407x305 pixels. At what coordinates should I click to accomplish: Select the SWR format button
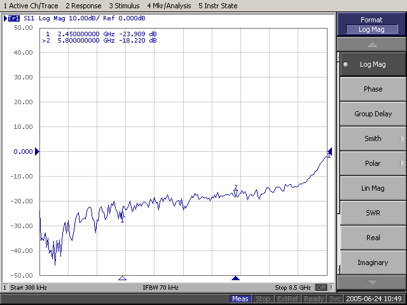click(x=373, y=213)
